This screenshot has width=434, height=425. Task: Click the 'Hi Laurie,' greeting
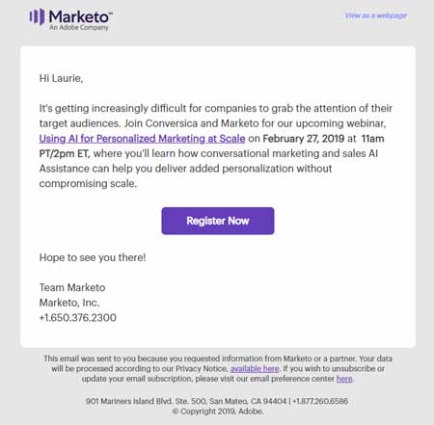coord(61,78)
